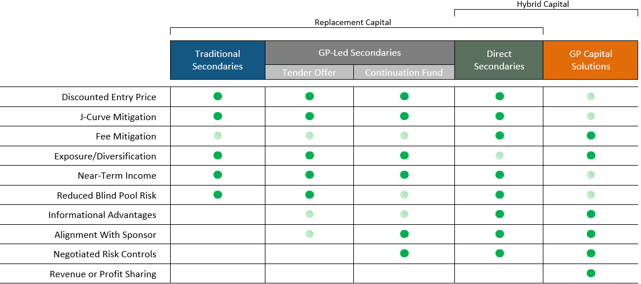The image size is (641, 284).
Task: Click Negotiated Risk Controls dot under Continuation Fund
Action: [404, 253]
